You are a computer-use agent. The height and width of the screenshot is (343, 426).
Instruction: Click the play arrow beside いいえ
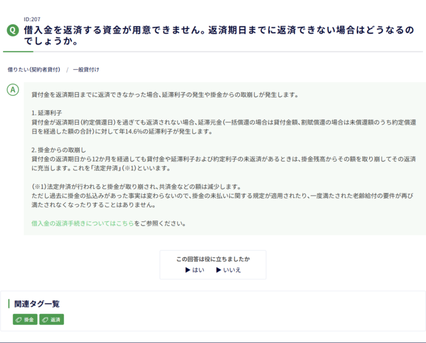tap(219, 270)
